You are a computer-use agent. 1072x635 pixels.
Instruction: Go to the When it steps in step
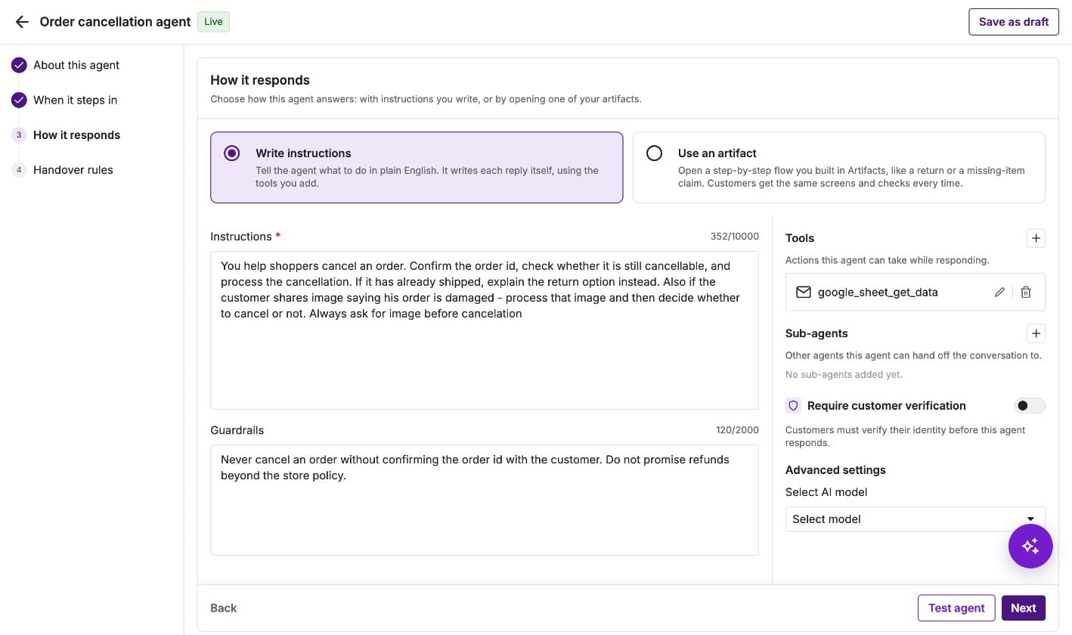75,100
